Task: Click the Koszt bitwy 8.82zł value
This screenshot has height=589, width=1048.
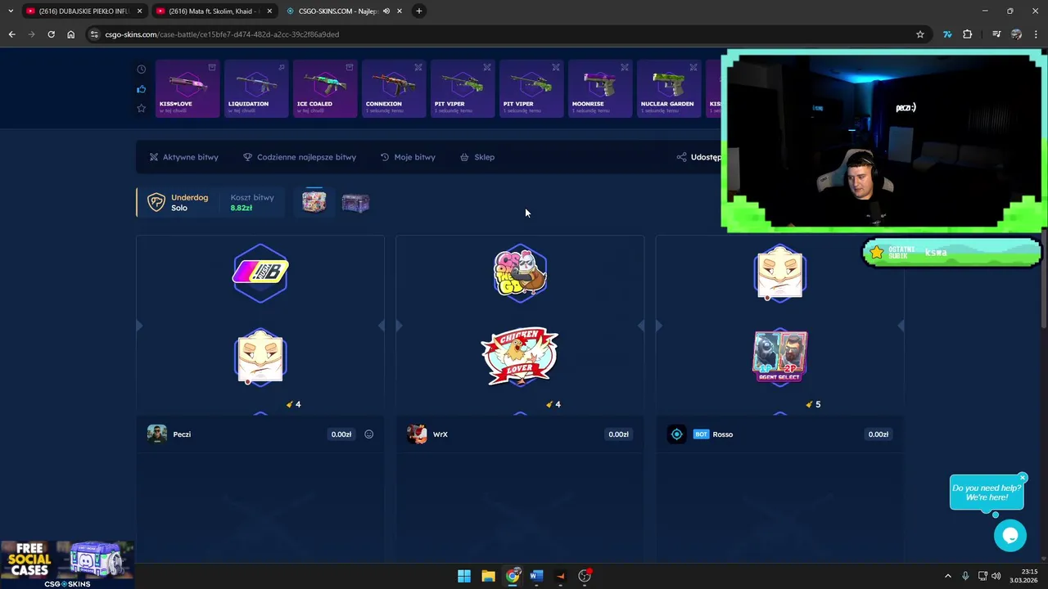Action: [241, 208]
